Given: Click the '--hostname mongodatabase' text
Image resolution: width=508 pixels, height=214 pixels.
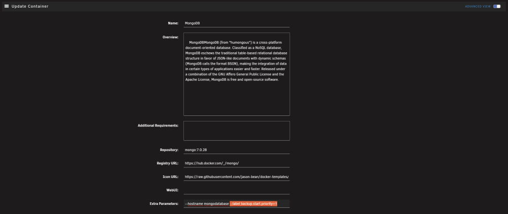Looking at the screenshot, I should 207,204.
